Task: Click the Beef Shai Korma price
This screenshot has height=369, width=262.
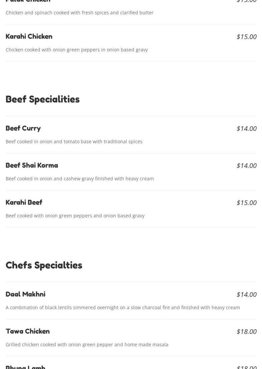Action: point(246,166)
